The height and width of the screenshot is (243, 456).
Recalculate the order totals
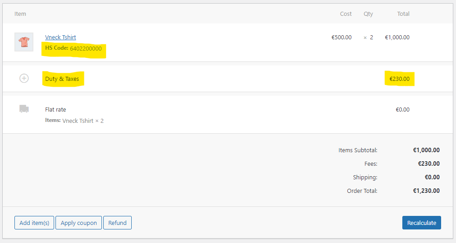point(422,223)
